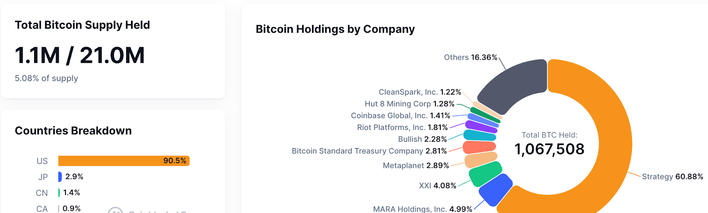Viewport: 708px width, 213px height.
Task: Select the CleanSpark, Inc. 1.22% label
Action: click(x=420, y=92)
